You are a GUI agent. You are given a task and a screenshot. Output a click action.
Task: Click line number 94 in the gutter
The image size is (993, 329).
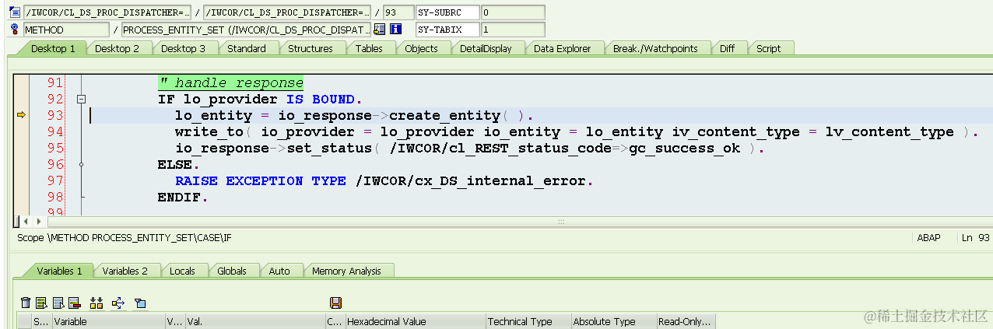point(54,131)
